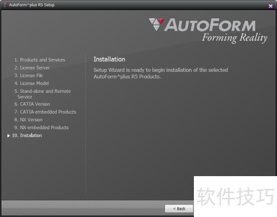Image resolution: width=277 pixels, height=217 pixels.
Task: Open step 7 CATIA-embedded Products
Action: (x=45, y=112)
